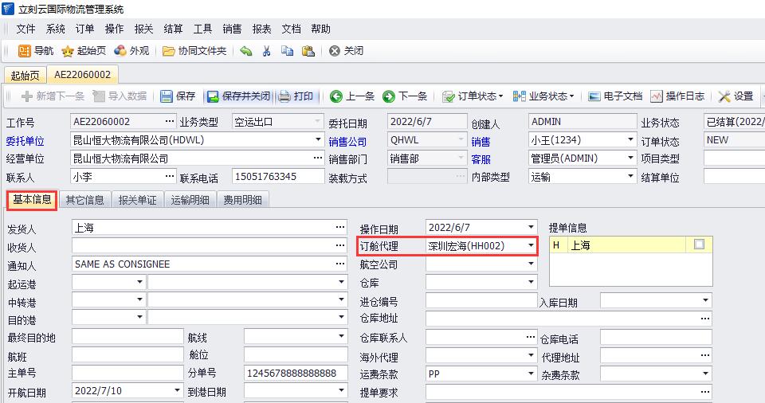Viewport: 765px width, 403px height.
Task: Open the 操作日志 operation log
Action: click(x=677, y=96)
